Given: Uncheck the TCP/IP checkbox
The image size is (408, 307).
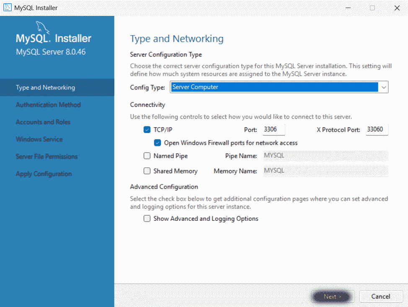Looking at the screenshot, I should coord(147,130).
